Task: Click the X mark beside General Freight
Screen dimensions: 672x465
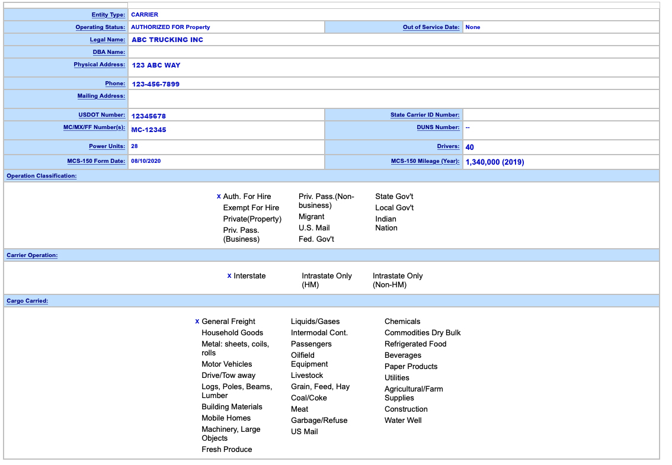Action: (x=197, y=322)
